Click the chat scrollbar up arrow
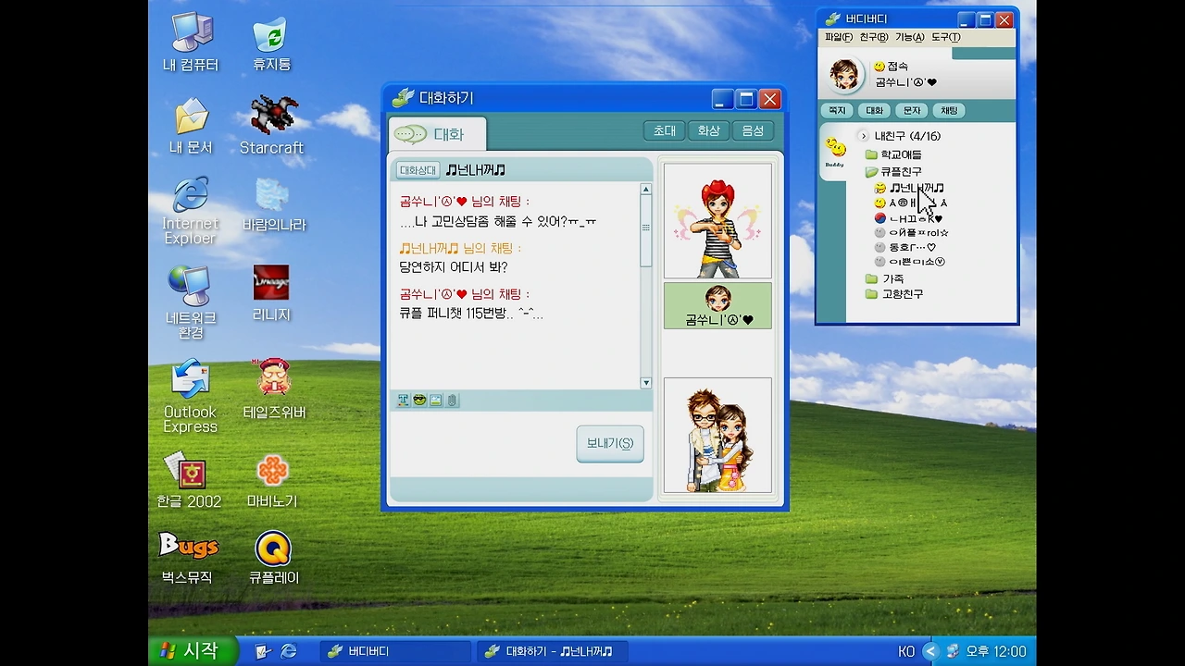Screen dimensions: 1185x666 [646, 190]
